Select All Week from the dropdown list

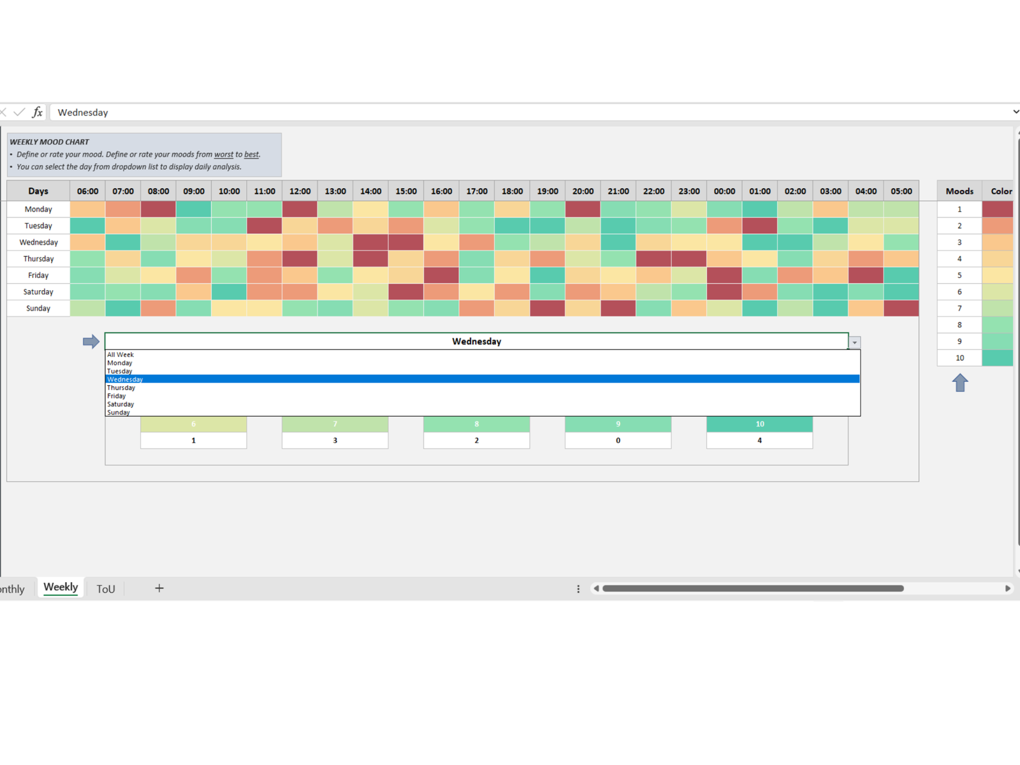click(120, 354)
